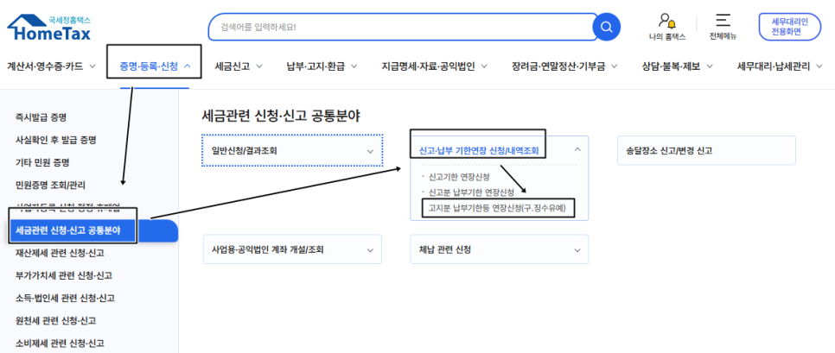Click 신고기한 연장신청 link

458,176
